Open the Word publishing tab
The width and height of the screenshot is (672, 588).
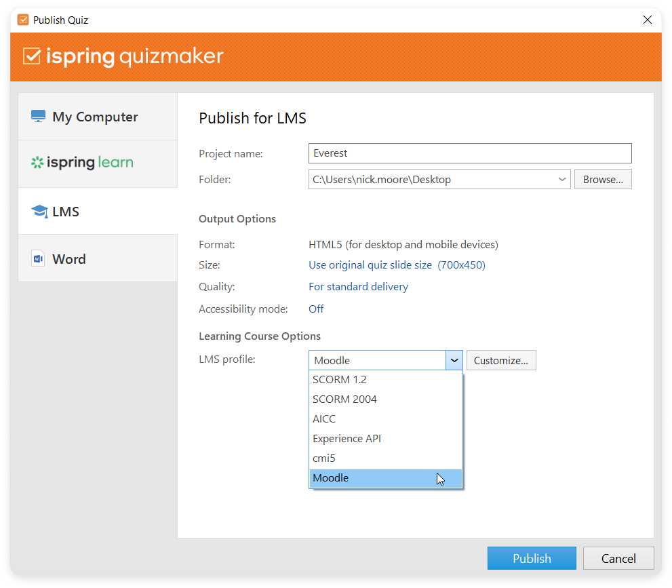pyautogui.click(x=98, y=258)
